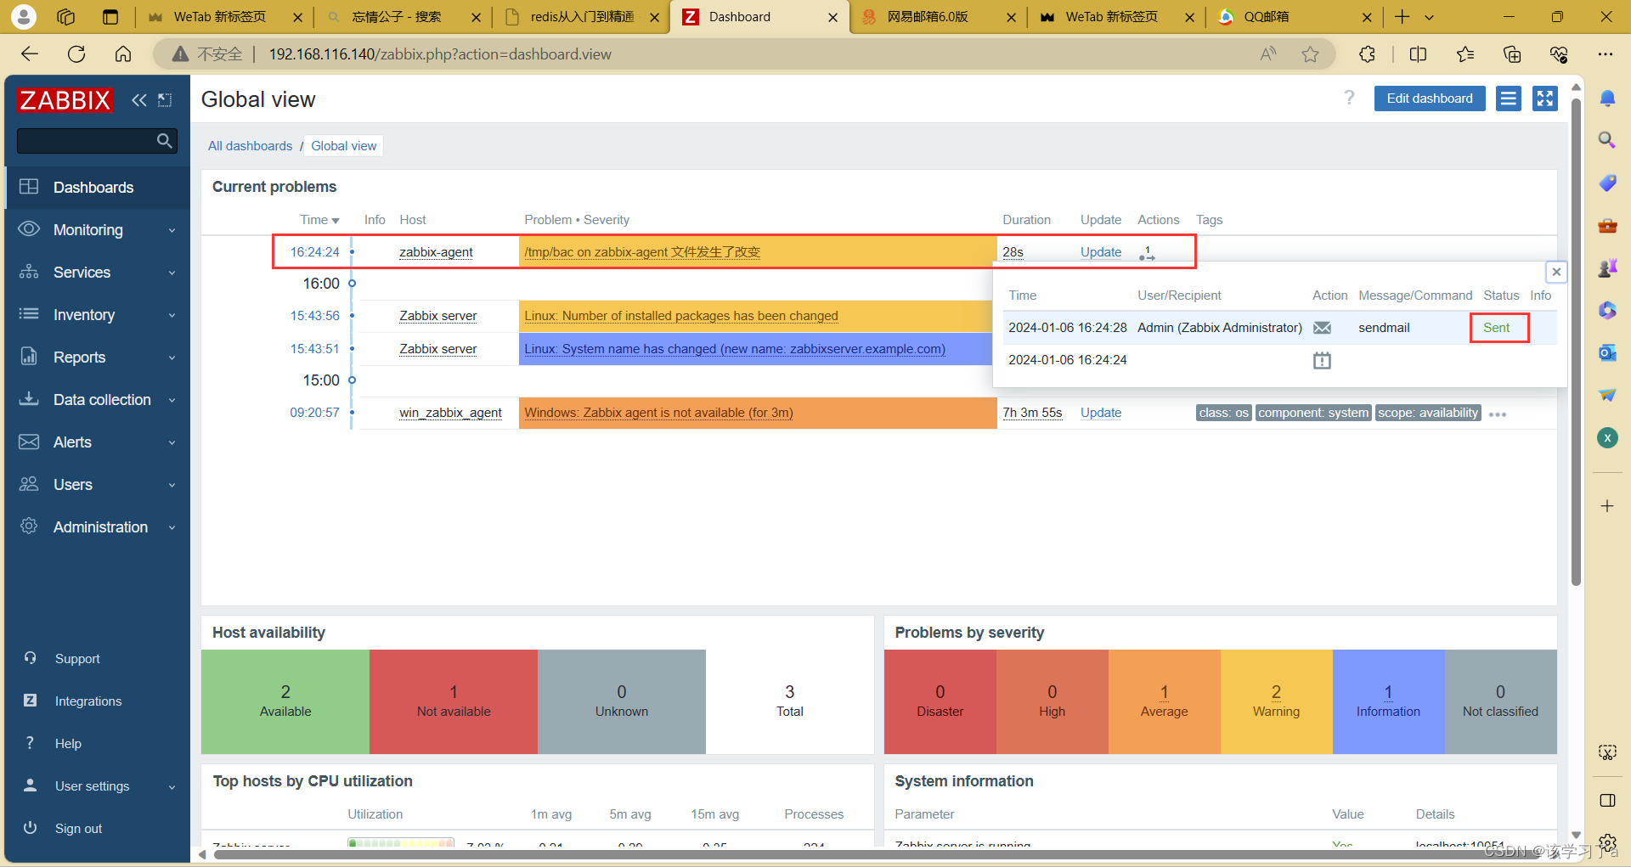
Task: Click the actions count icon for zabbix-agent
Action: (1147, 252)
